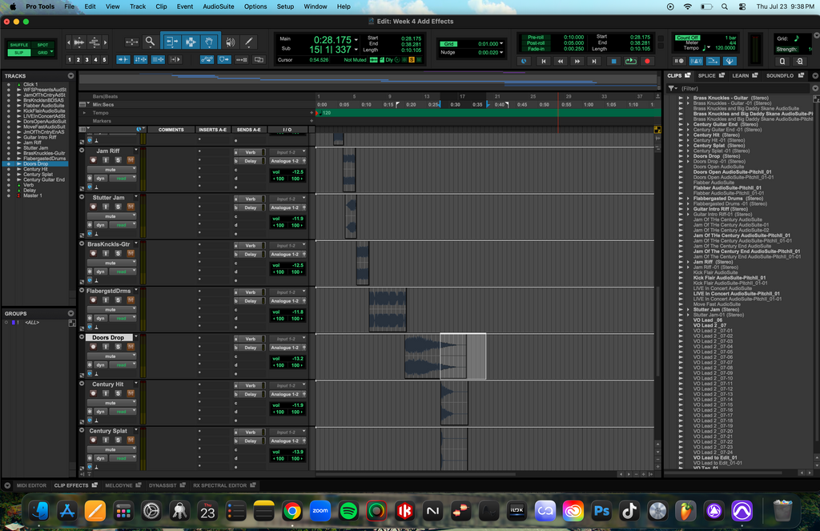Viewport: 820px width, 531px height.
Task: Click the Doors Drop volume value -13.2
Action: pos(297,358)
